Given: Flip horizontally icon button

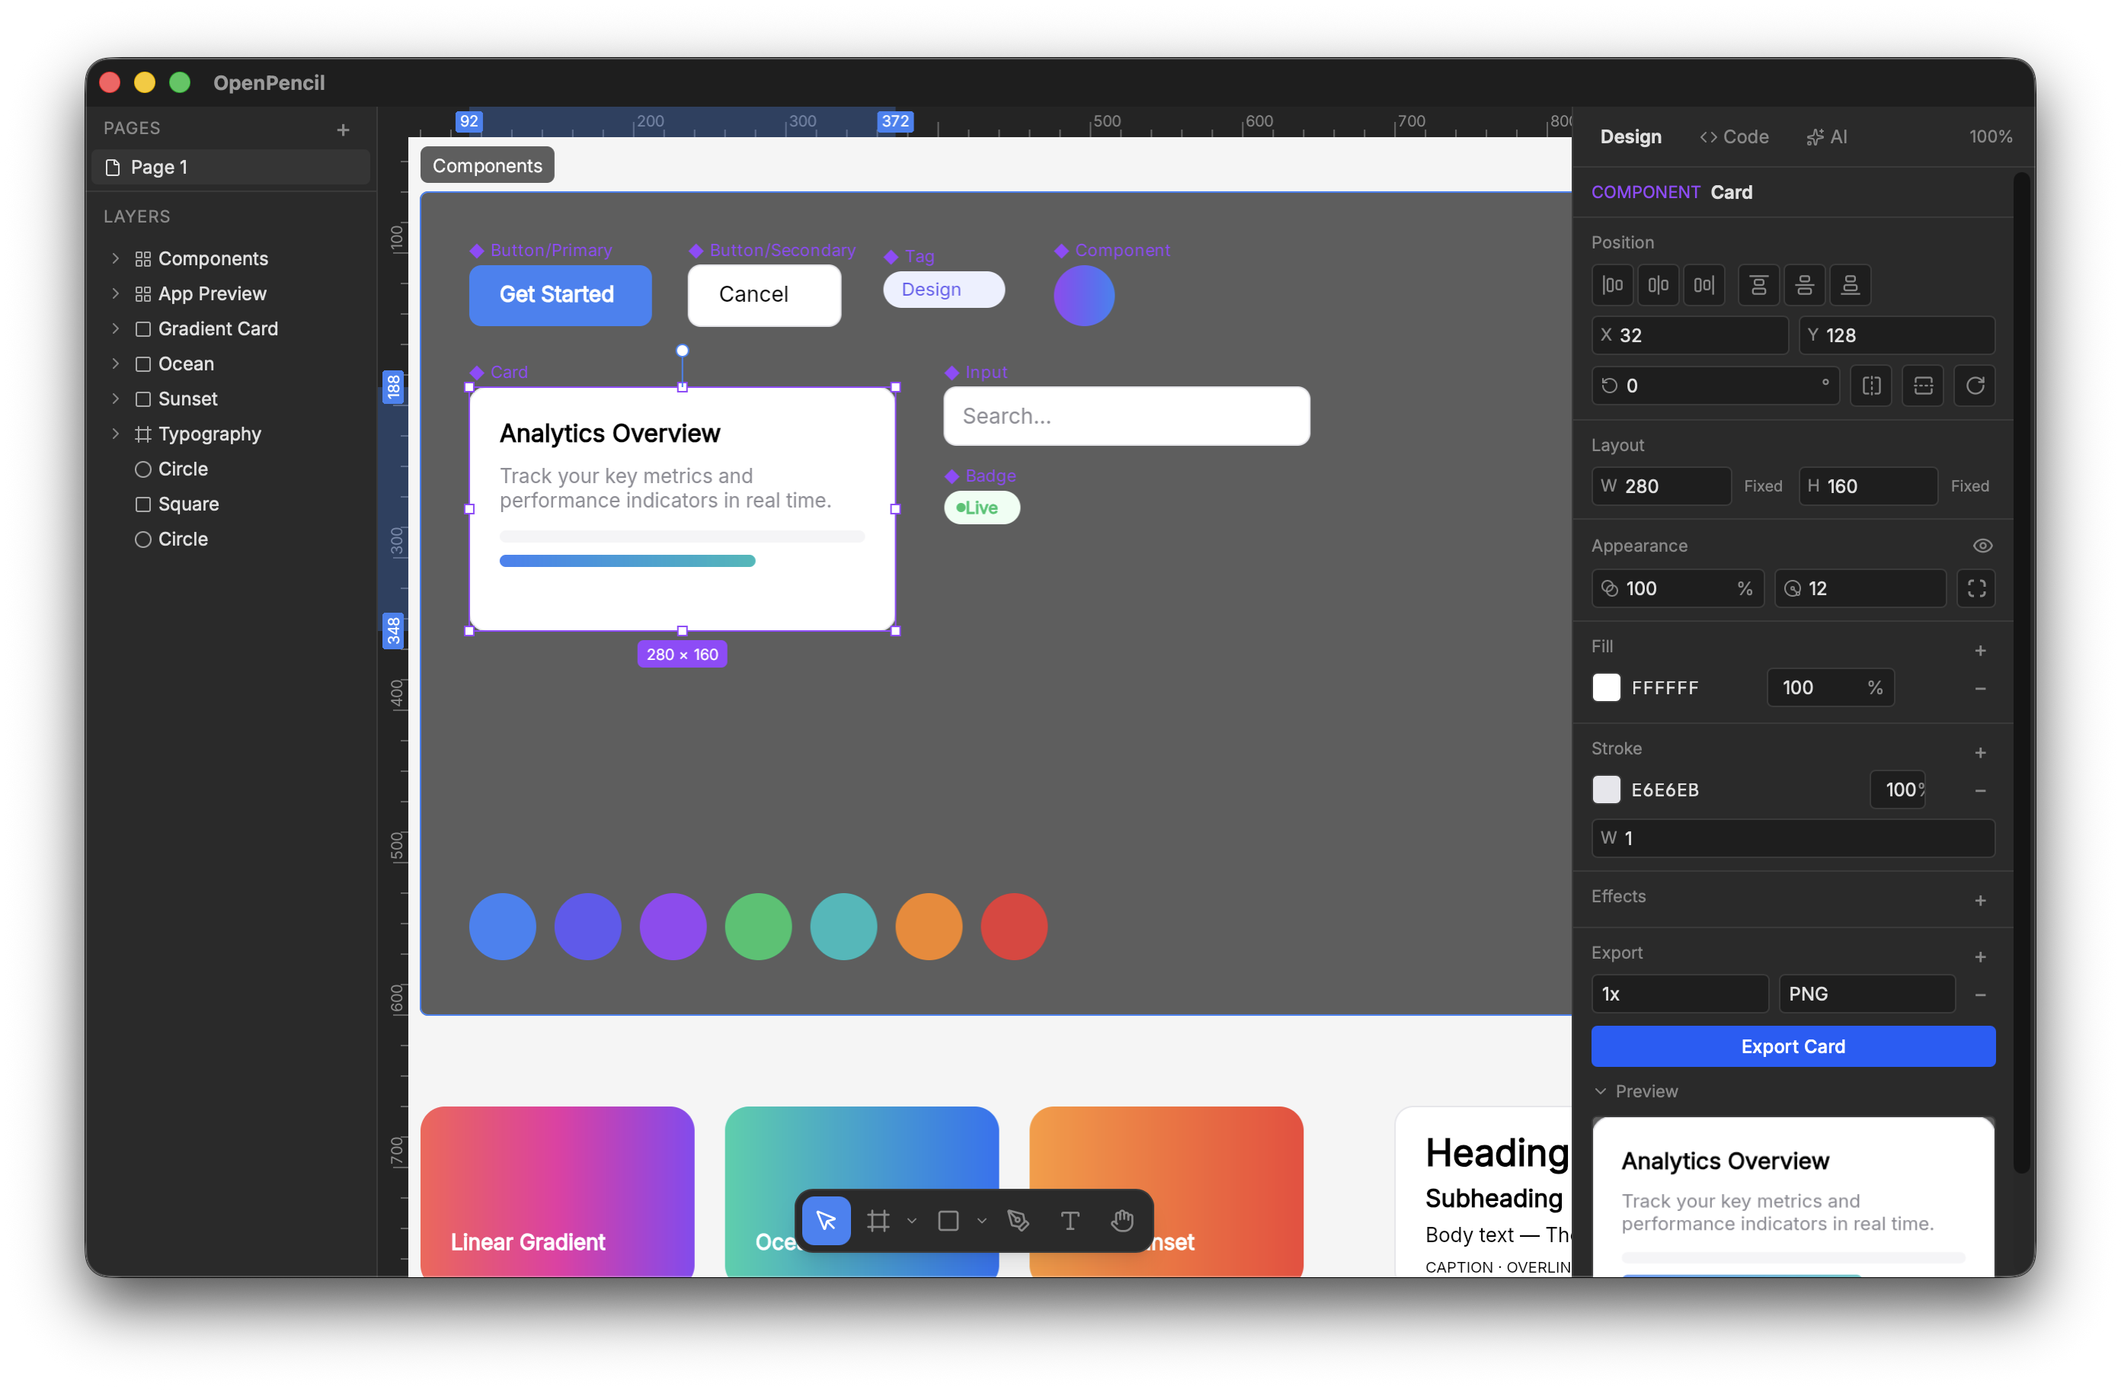Looking at the screenshot, I should coord(1870,385).
